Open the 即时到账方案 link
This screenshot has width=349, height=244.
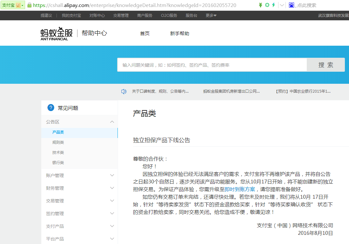click(x=240, y=189)
